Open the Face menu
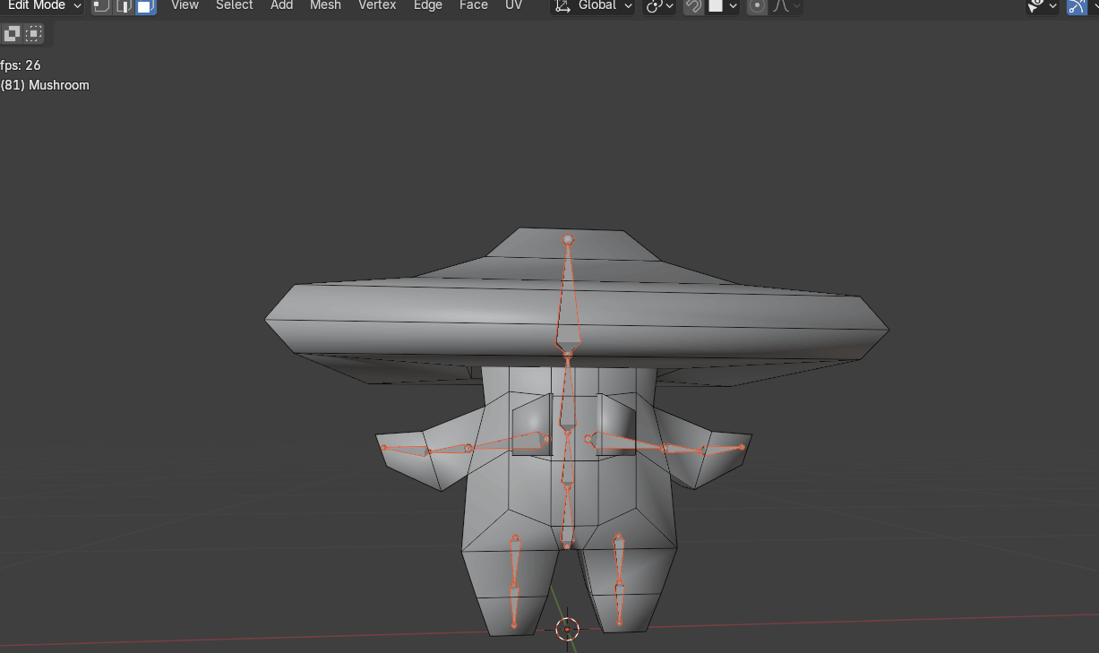1099x653 pixels. pos(473,5)
